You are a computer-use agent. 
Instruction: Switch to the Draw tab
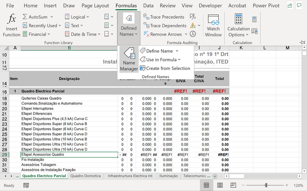click(69, 6)
